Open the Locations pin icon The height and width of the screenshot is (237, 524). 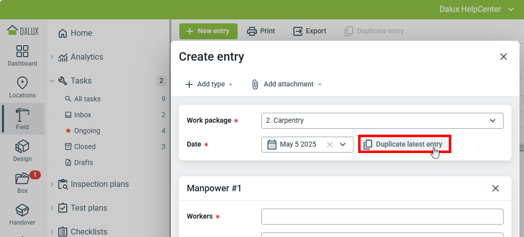[22, 83]
